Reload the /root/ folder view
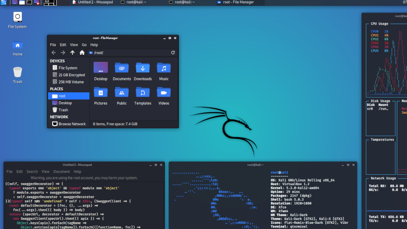The height and width of the screenshot is (229, 407). 173,53
